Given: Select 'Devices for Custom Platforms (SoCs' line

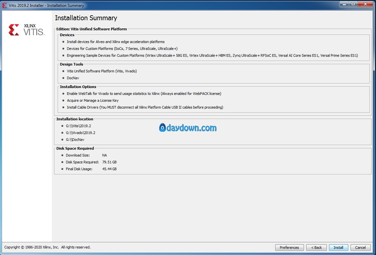Looking at the screenshot, I should coord(122,49).
